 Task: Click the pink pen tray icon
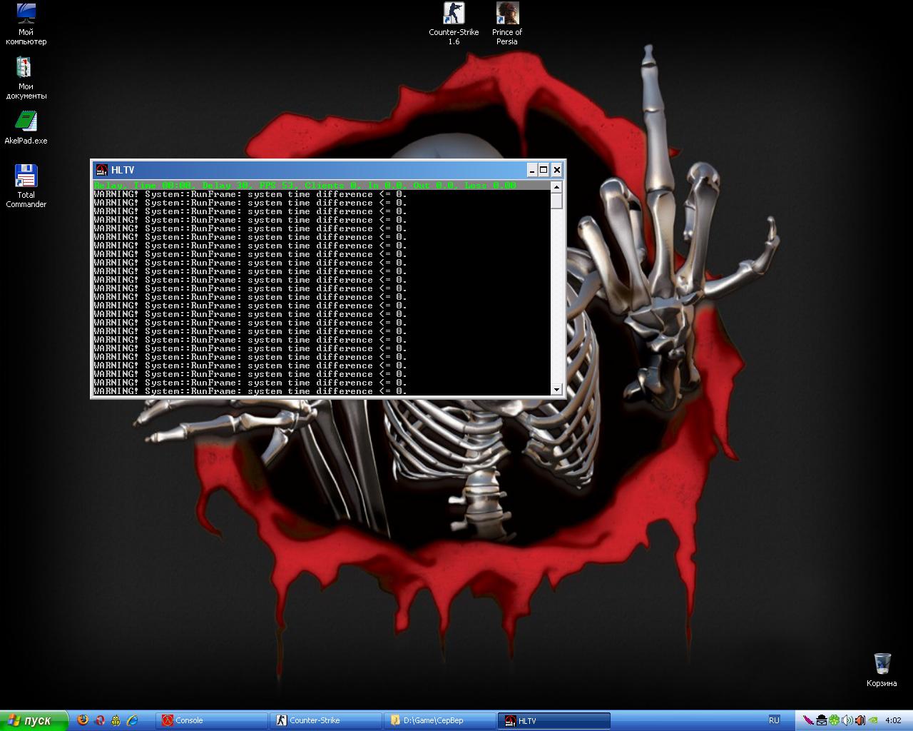[808, 720]
